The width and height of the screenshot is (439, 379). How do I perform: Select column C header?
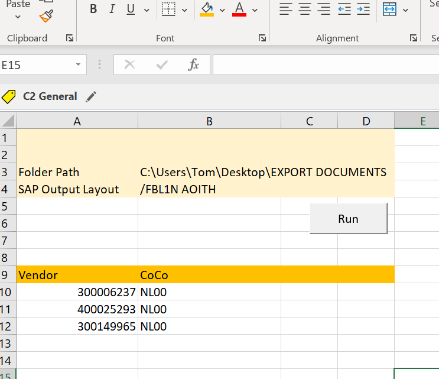(x=310, y=121)
